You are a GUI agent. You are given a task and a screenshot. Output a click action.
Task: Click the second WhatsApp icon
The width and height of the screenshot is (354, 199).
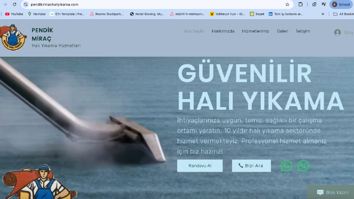tap(303, 166)
